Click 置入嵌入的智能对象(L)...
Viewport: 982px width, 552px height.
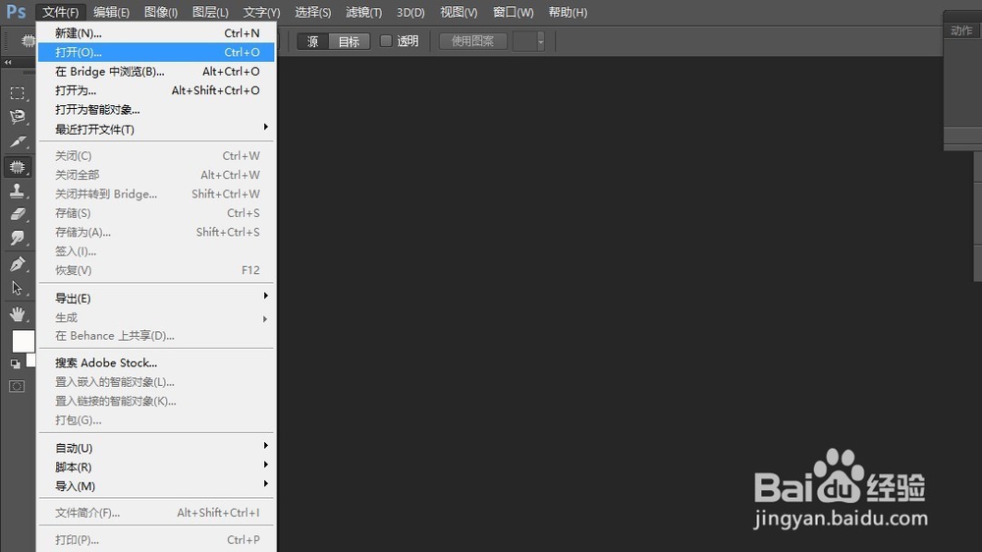(156, 382)
